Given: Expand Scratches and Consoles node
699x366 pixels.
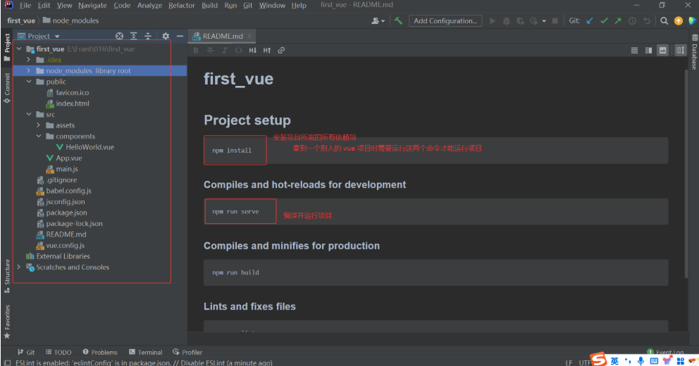Looking at the screenshot, I should 19,267.
